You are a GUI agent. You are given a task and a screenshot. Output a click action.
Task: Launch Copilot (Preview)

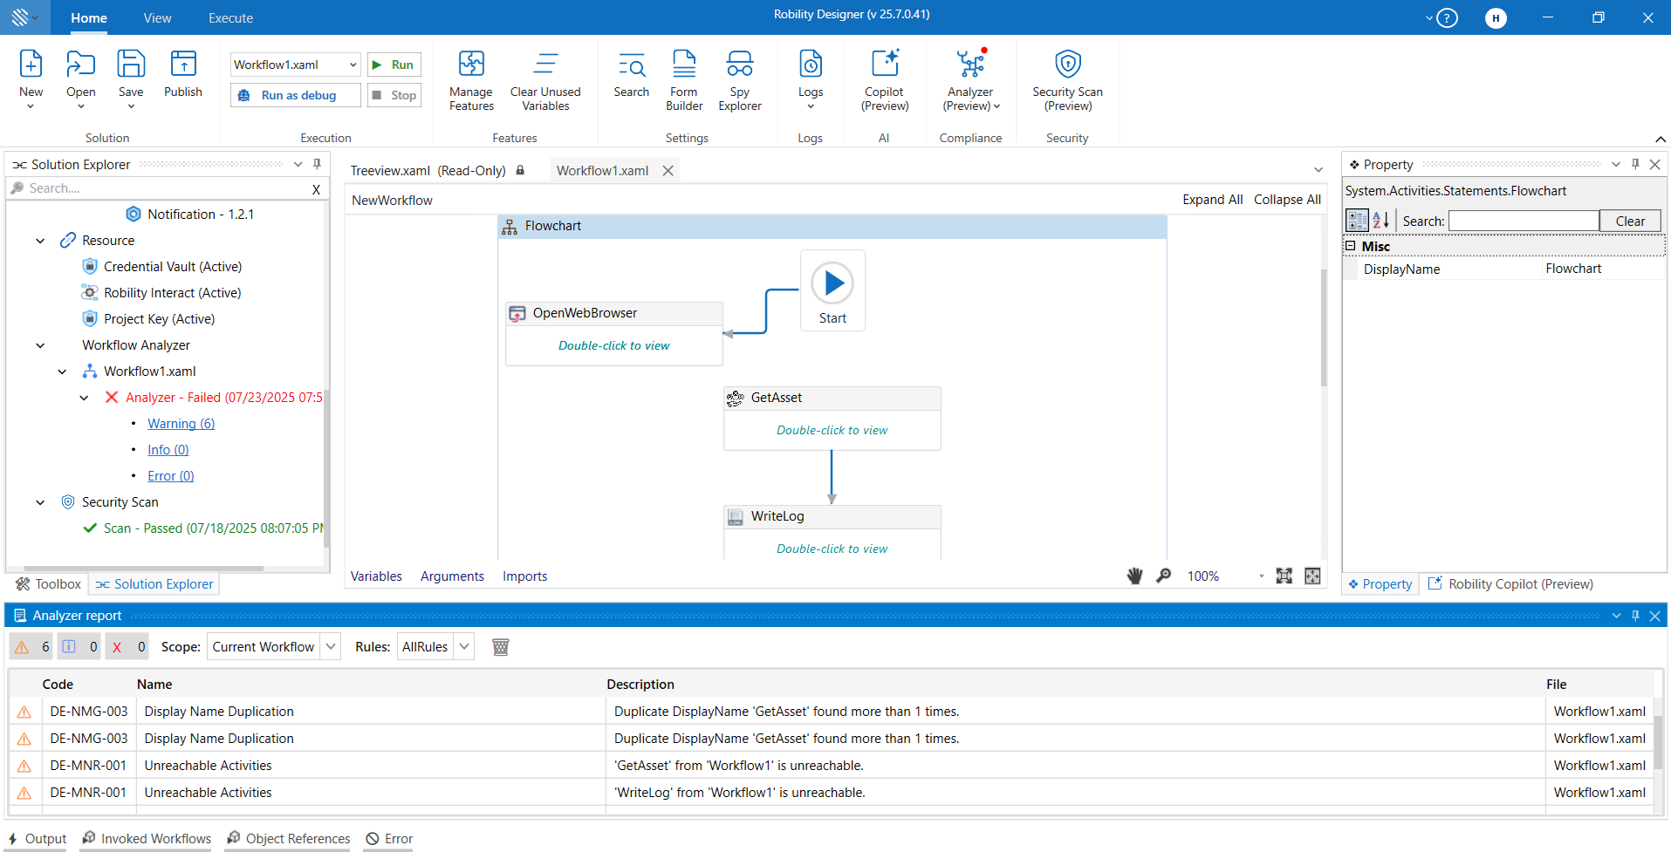tap(885, 65)
